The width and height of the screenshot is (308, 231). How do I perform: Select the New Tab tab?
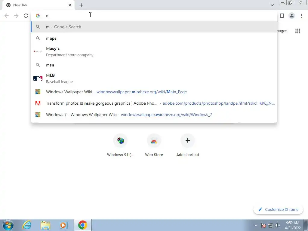[x=38, y=5]
